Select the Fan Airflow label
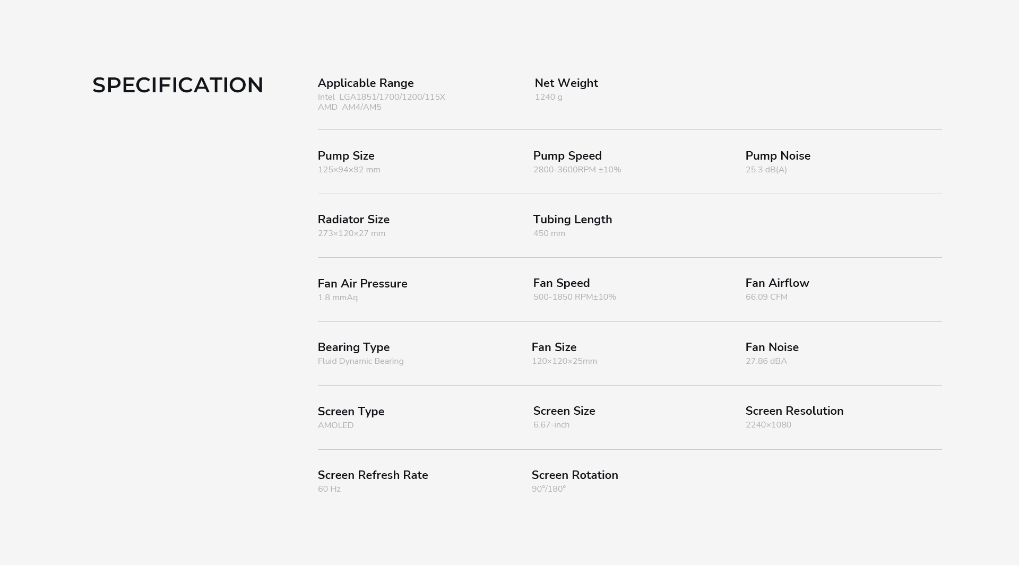The height and width of the screenshot is (567, 1019). (x=777, y=283)
